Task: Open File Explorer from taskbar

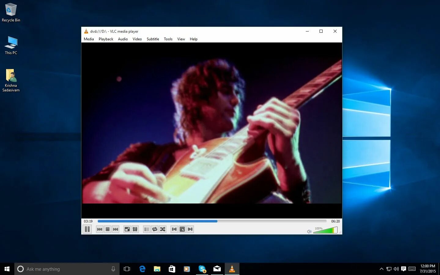Action: [x=157, y=269]
